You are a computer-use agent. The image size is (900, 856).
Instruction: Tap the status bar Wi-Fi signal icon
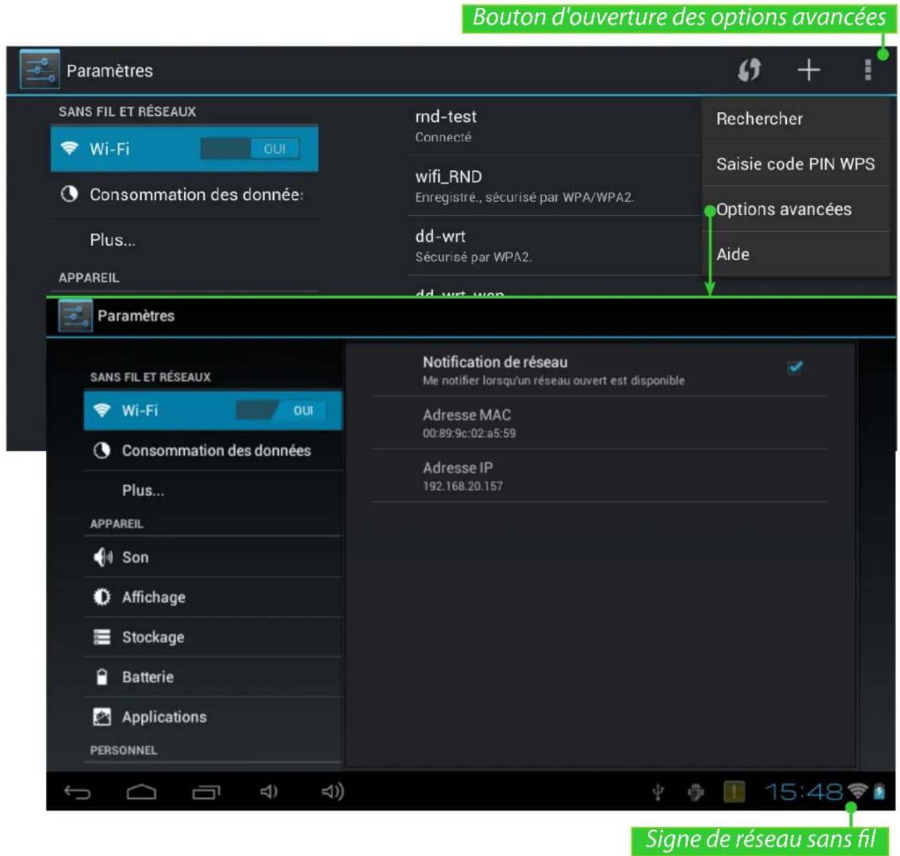click(858, 790)
